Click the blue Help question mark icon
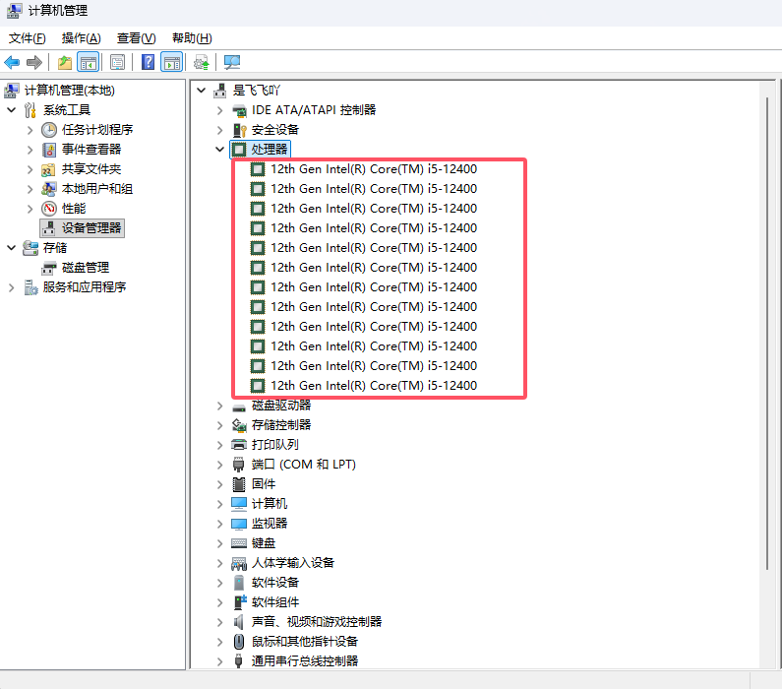782x689 pixels. 148,63
